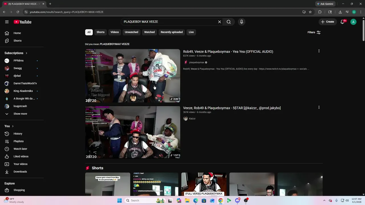Image resolution: width=365 pixels, height=205 pixels.
Task: Show hidden system tray icons
Action: coord(324,200)
